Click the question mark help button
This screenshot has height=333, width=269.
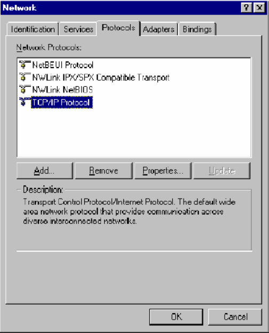tap(246, 8)
